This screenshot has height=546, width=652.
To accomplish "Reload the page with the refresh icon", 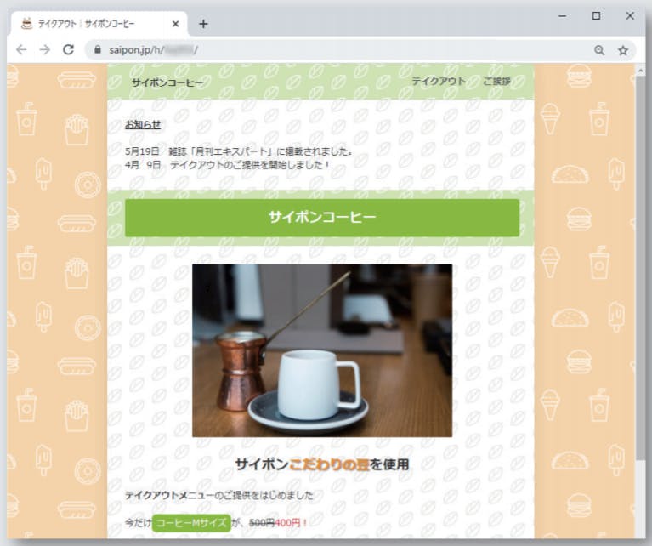I will (x=68, y=49).
